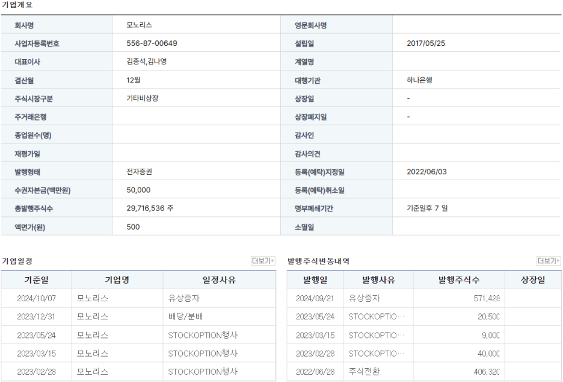This screenshot has width=563, height=382.
Task: Click the issued share count 406,320
Action: (x=487, y=372)
